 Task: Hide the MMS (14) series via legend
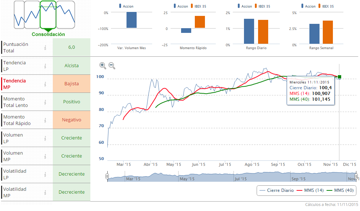tap(310, 190)
